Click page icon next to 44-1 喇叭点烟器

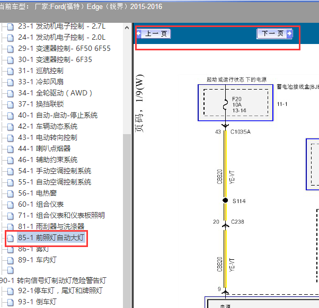[x=11, y=149]
